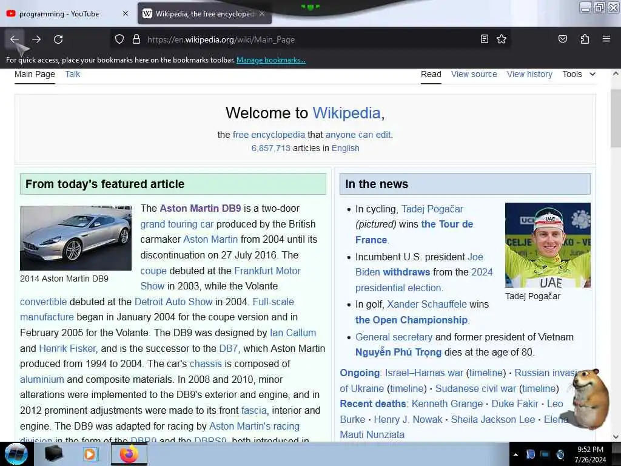Follow the free encyclopedia link
621x466 pixels.
(269, 135)
